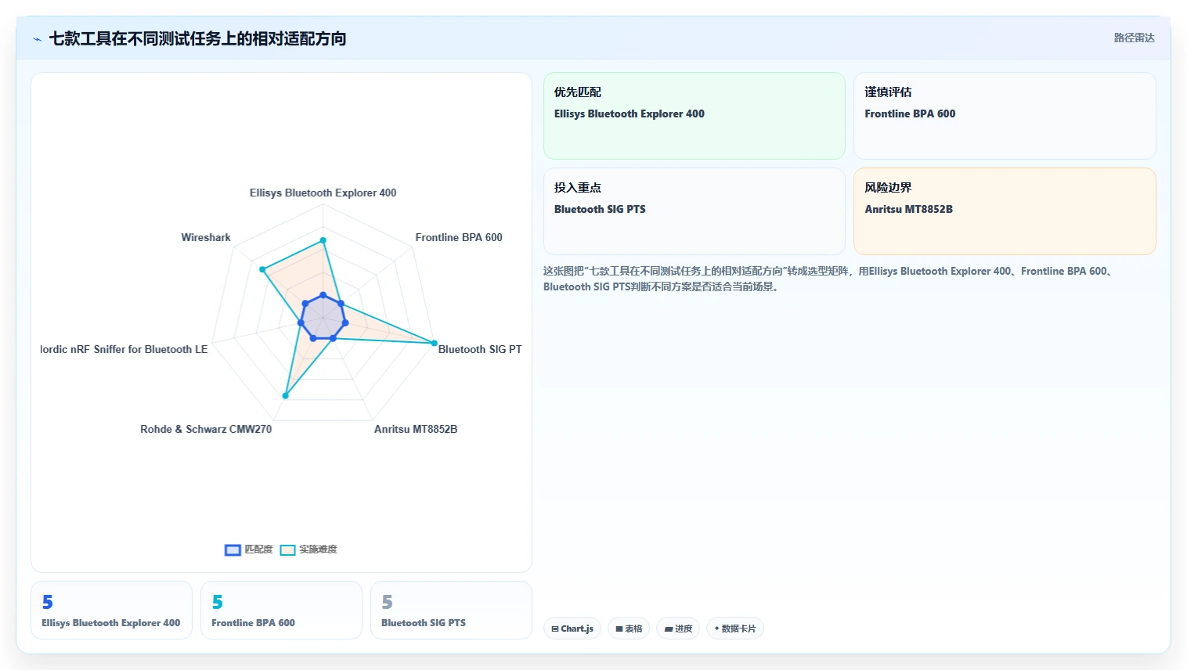Open the 谨慎评估 card
The width and height of the screenshot is (1187, 670).
point(1005,116)
